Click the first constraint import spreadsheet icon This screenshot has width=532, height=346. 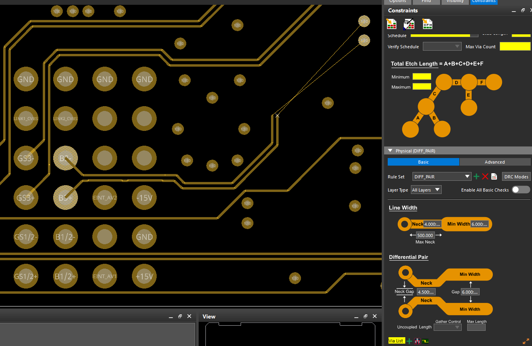coord(392,24)
